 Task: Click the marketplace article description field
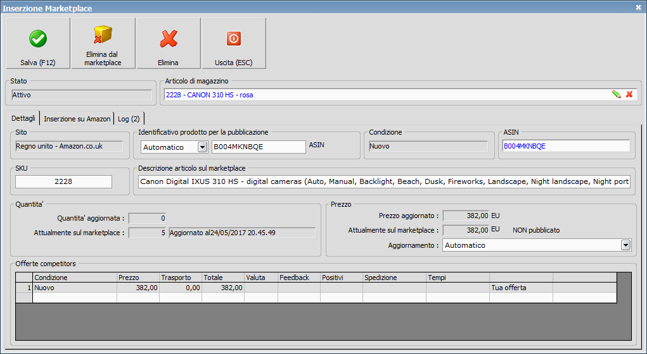point(384,182)
